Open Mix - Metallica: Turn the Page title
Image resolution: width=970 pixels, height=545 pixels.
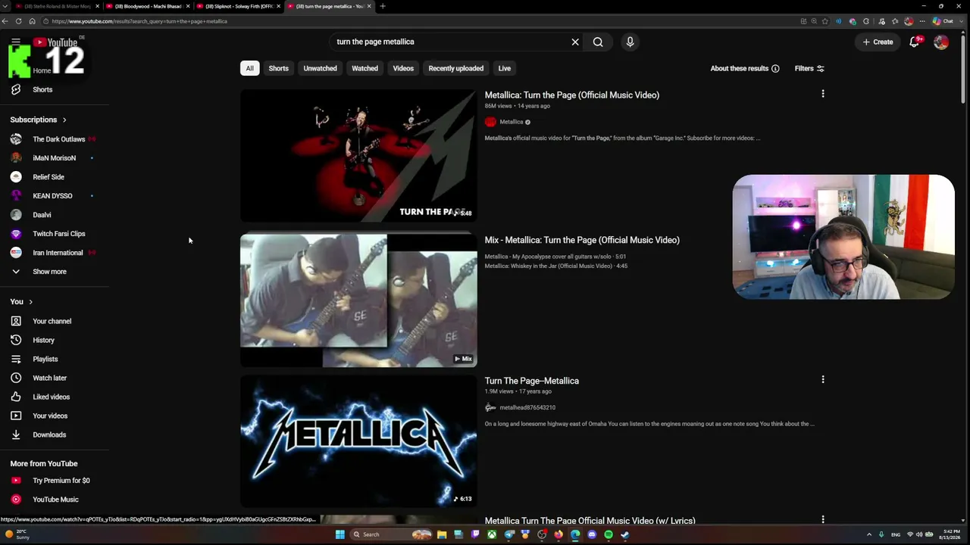[582, 240]
